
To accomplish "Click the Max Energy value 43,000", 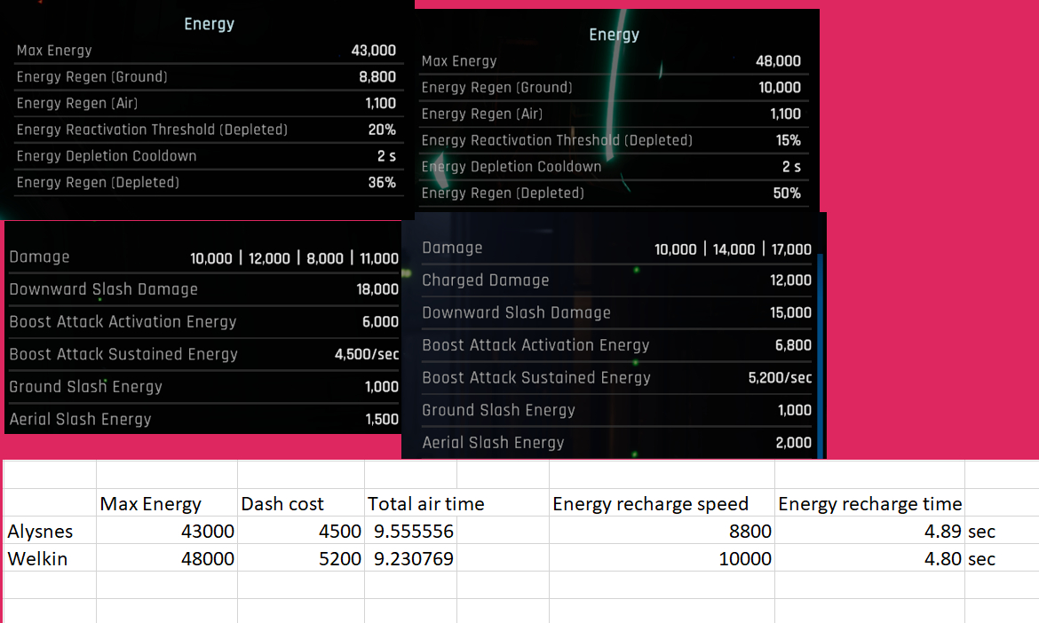I will click(373, 51).
